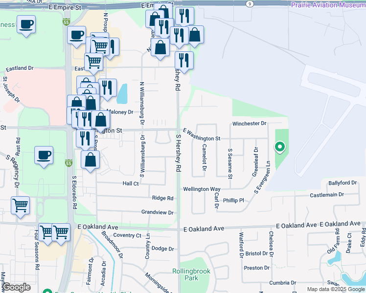366x293 pixels.
Task: Open the coffee cup marker above Eastland Dr
Action: (26, 25)
